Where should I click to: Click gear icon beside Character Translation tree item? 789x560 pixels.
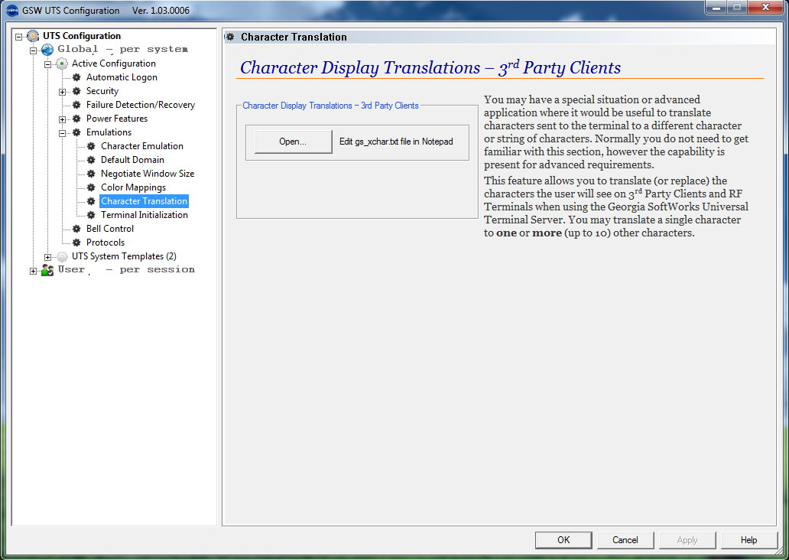click(91, 201)
